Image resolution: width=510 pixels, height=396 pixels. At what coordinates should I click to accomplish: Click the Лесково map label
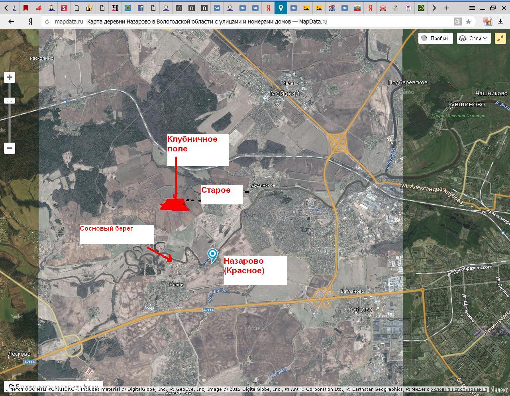[19, 354]
